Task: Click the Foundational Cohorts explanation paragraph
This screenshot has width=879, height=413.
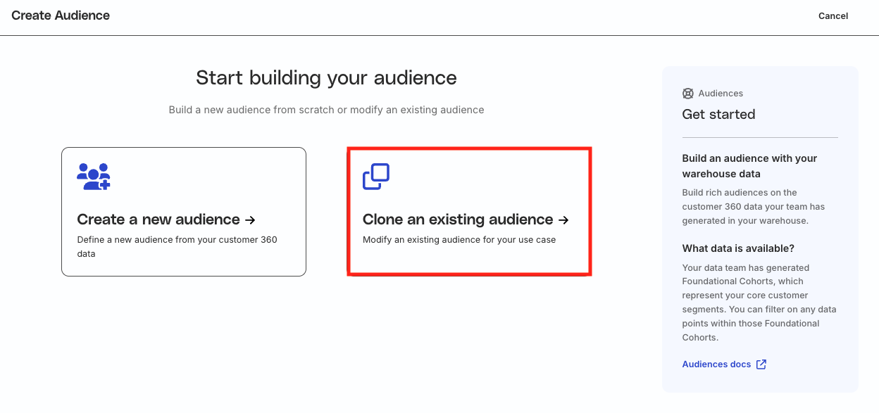Action: [x=759, y=303]
